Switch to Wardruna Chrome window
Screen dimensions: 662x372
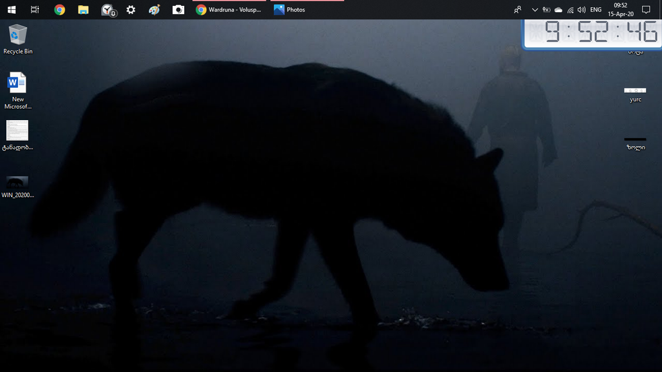tap(230, 9)
